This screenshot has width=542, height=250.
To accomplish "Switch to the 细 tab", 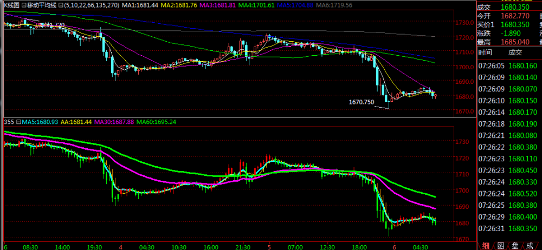I will 485,246.
